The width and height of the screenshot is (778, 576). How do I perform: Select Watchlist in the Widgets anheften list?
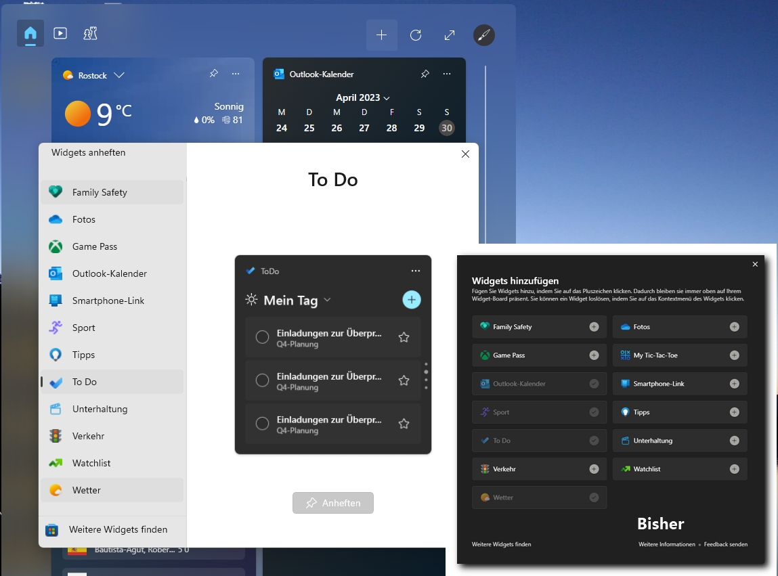click(112, 463)
